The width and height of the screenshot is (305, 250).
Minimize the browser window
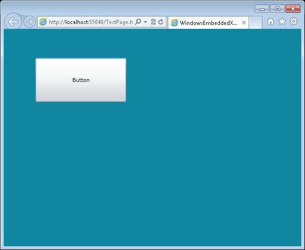(262, 9)
